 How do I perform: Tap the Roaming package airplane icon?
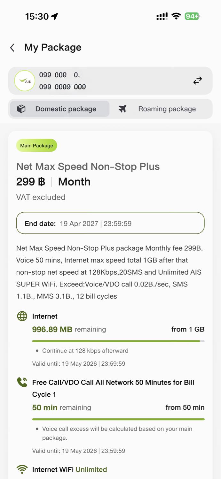[x=122, y=109]
